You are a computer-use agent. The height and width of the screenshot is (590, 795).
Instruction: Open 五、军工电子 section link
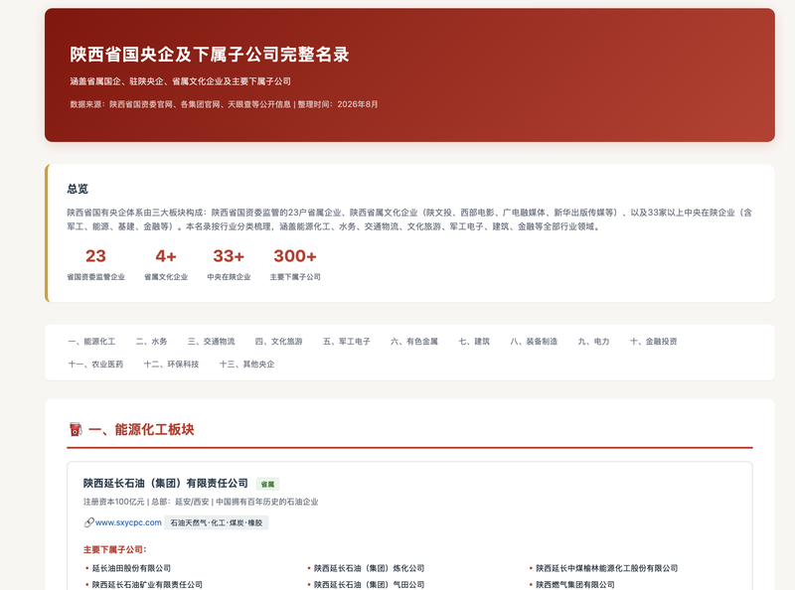click(x=347, y=341)
